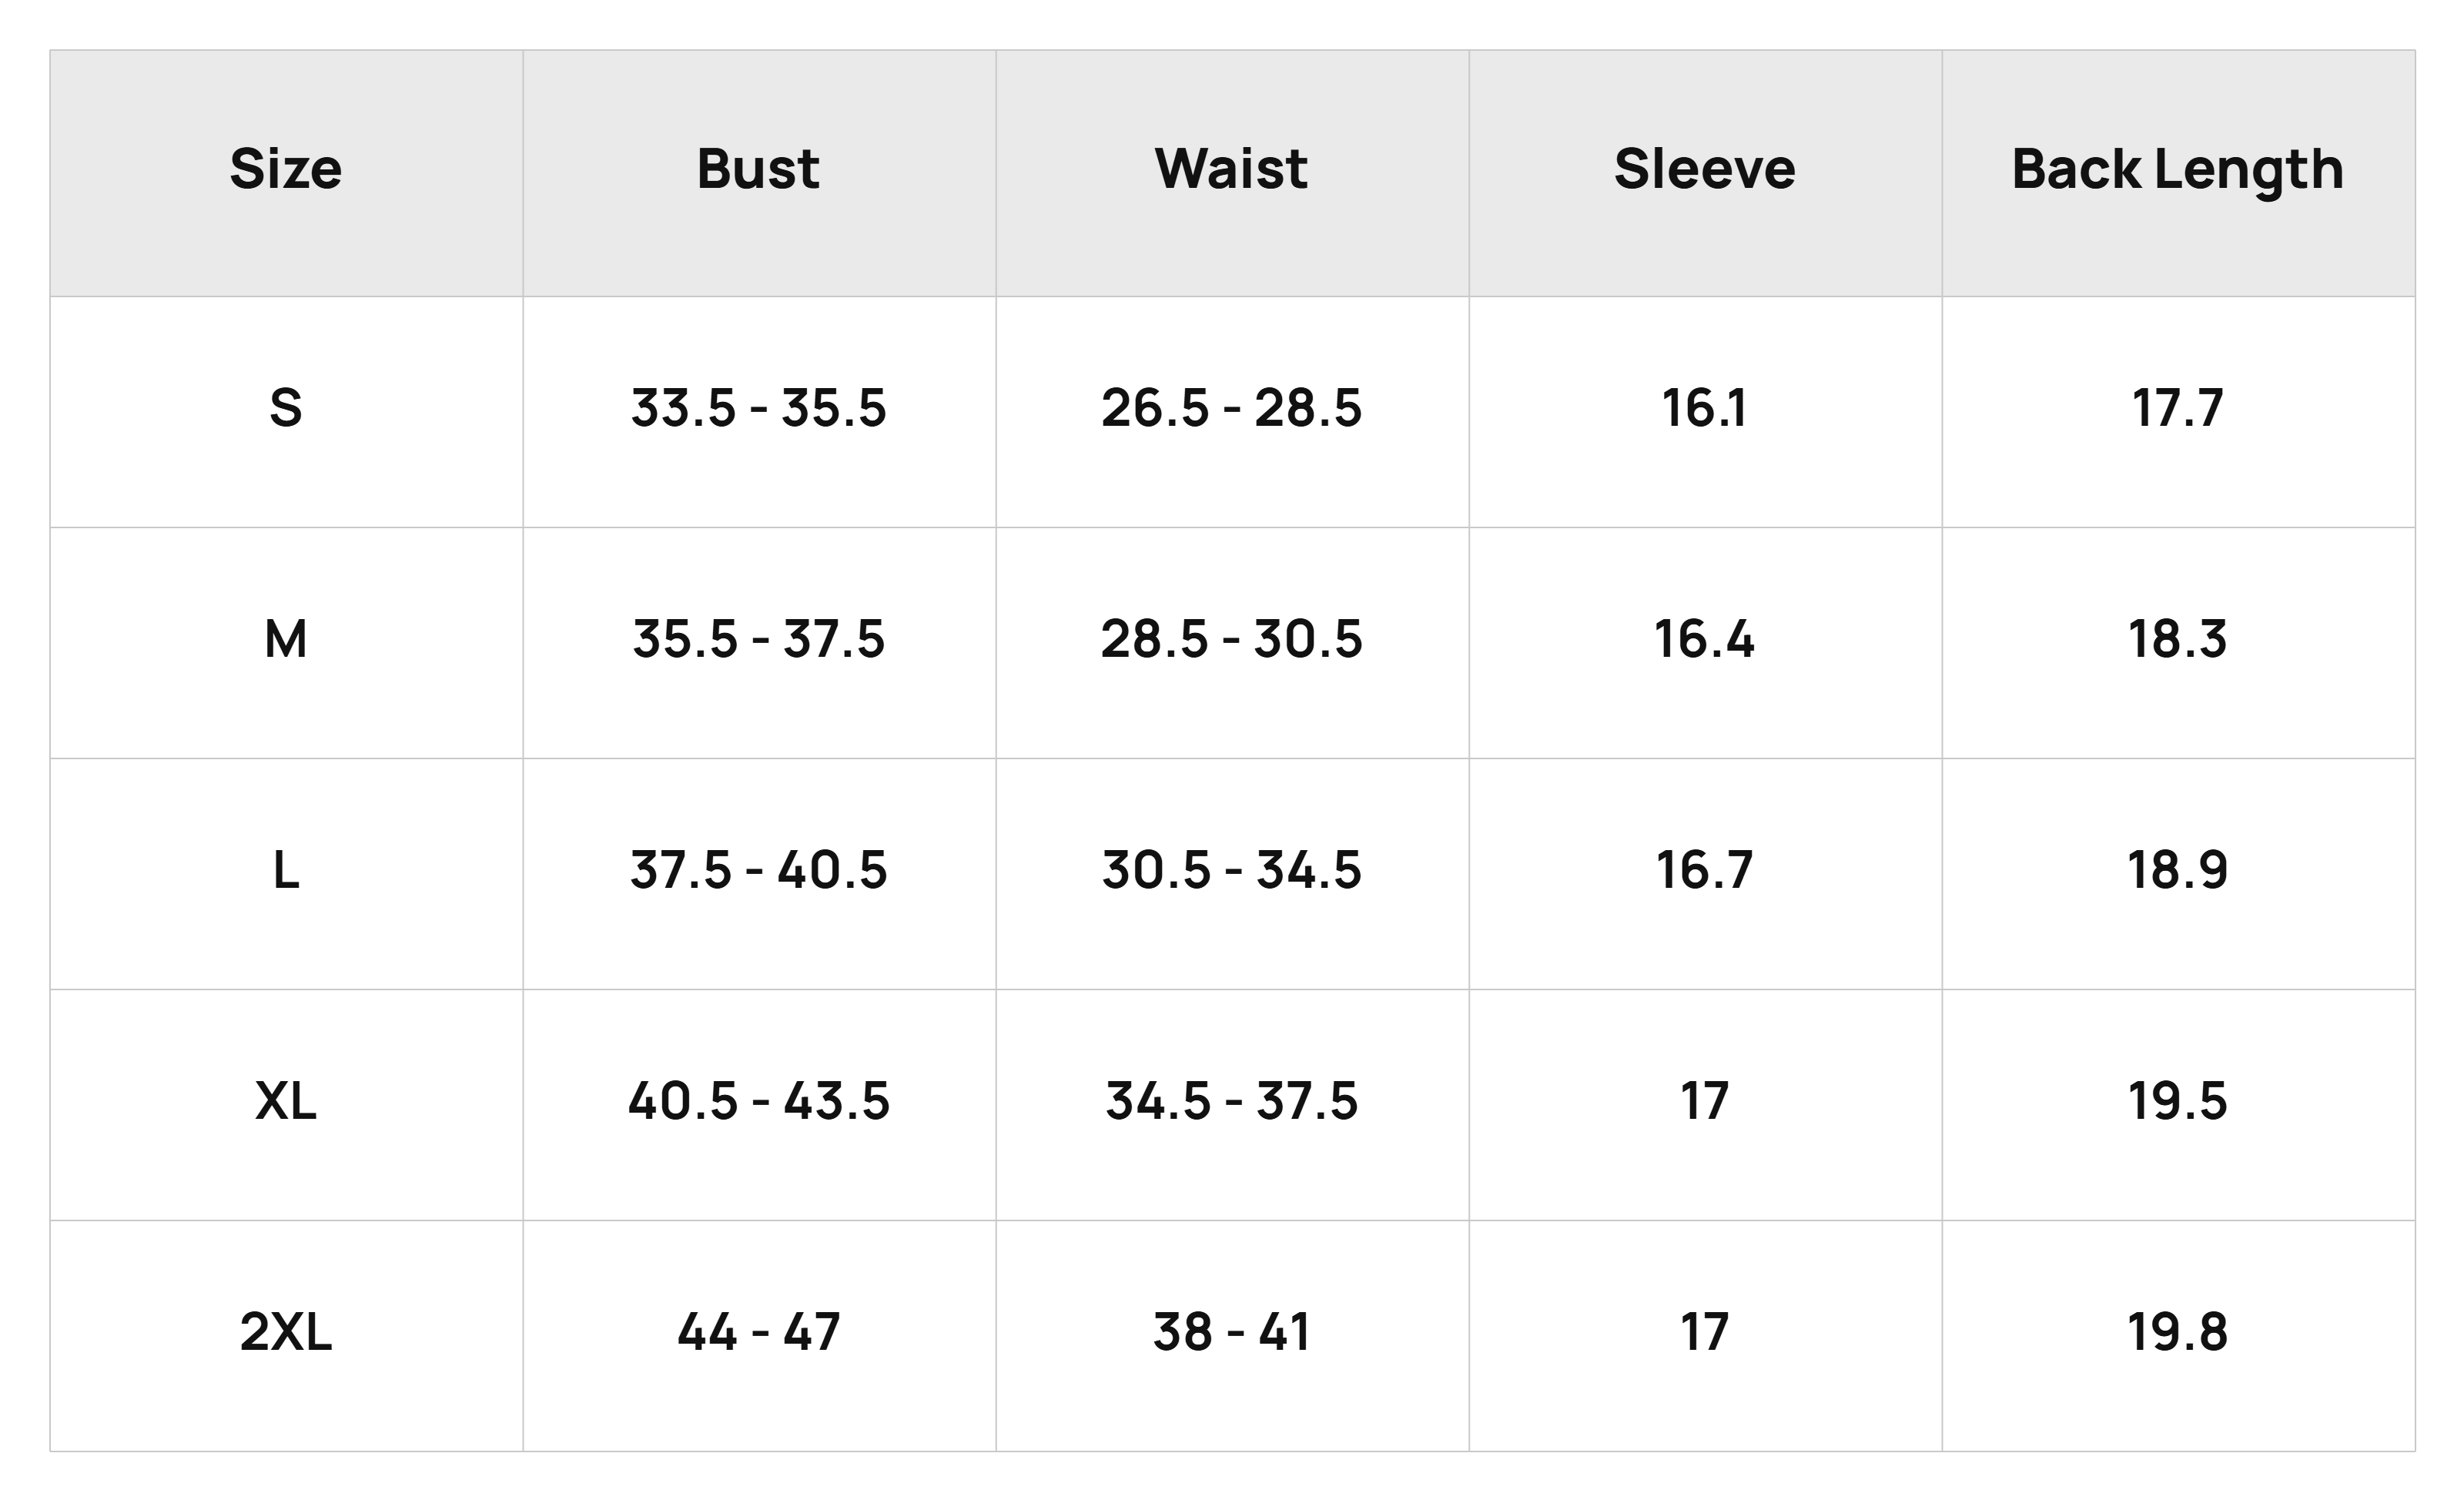
Task: Click the Size column header
Action: pyautogui.click(x=286, y=168)
